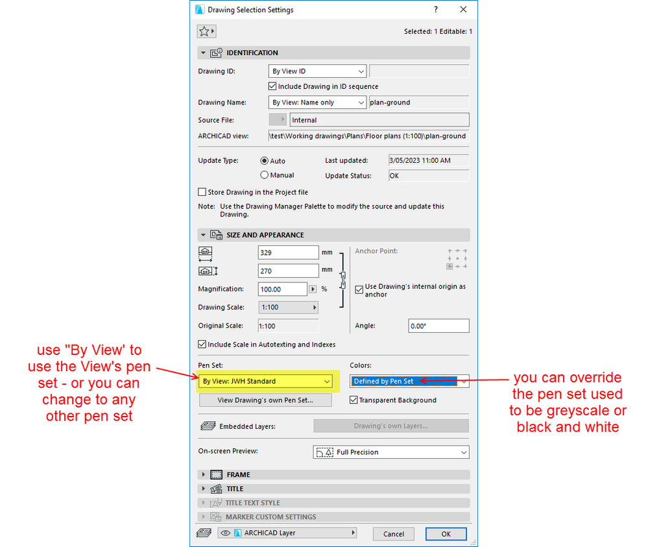Enable Store Drawing in the Project file

202,192
